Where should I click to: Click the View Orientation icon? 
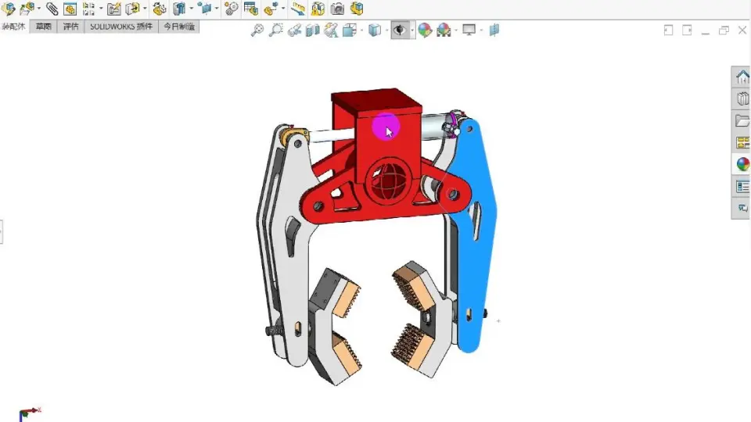[350, 30]
